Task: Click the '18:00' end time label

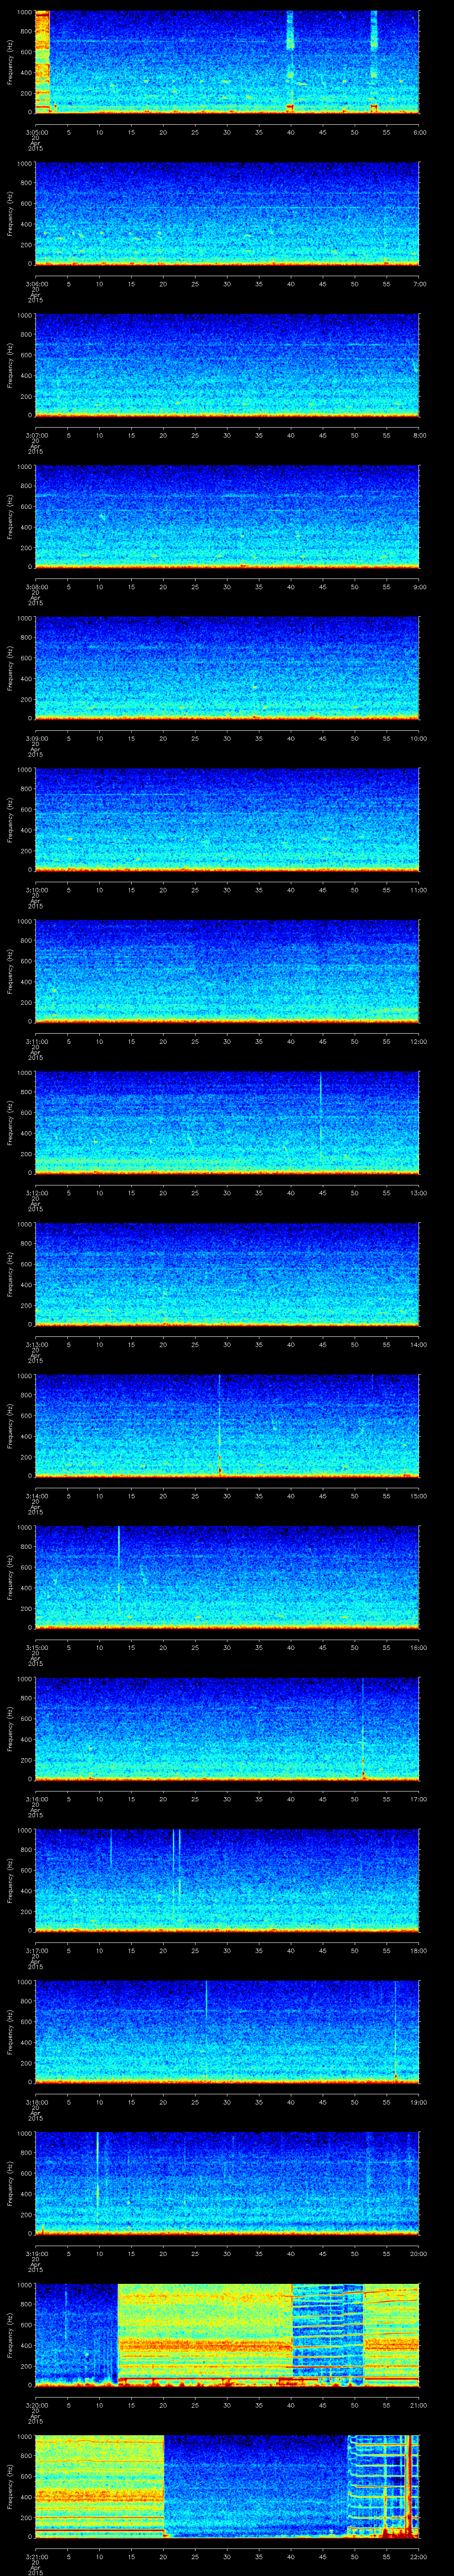Action: 419,1950
